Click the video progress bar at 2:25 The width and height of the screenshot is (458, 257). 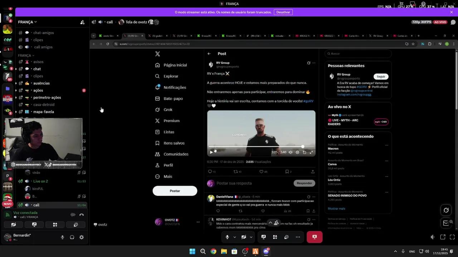pyautogui.click(x=302, y=146)
